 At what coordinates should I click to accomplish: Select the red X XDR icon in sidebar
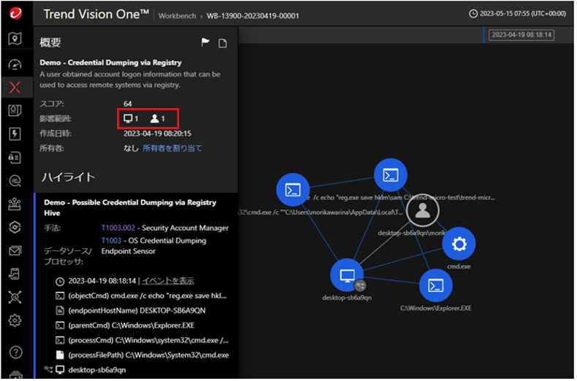[15, 88]
